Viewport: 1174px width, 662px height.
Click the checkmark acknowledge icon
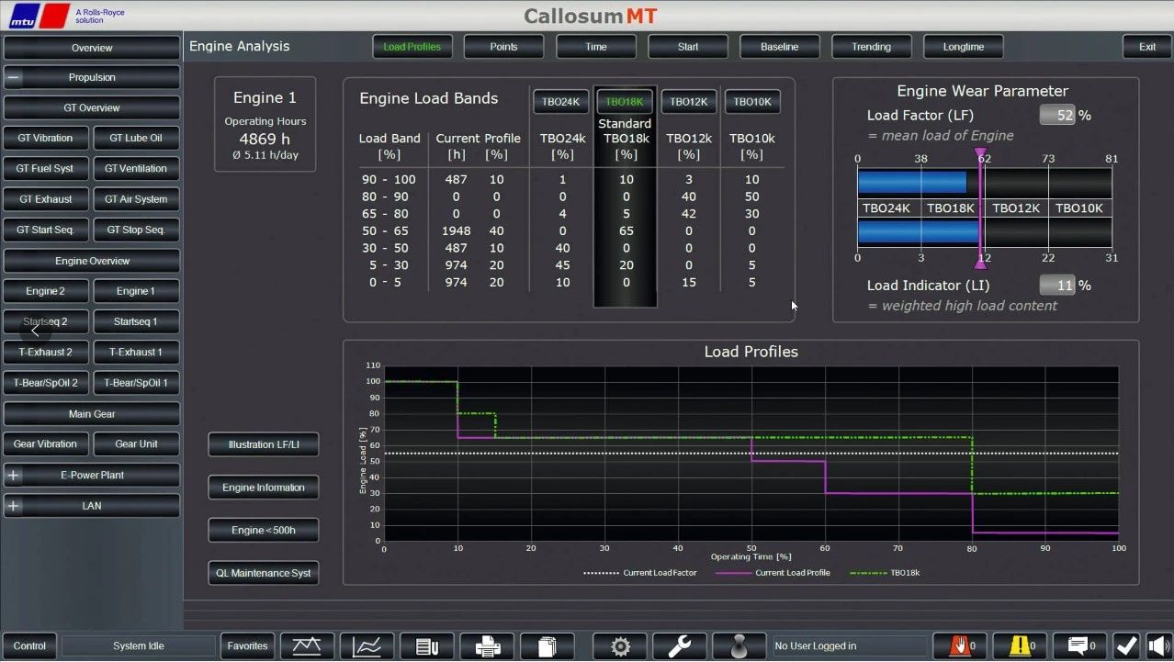[1127, 646]
